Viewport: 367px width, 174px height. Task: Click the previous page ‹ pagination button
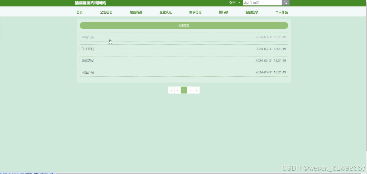coord(178,90)
